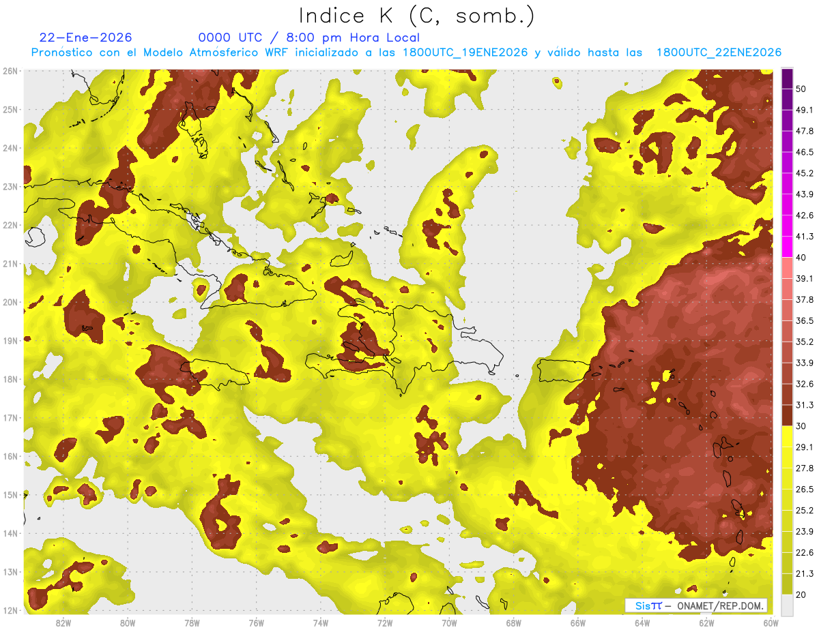This screenshot has width=819, height=632.
Task: Click the colorbar label '25.2'
Action: (805, 510)
